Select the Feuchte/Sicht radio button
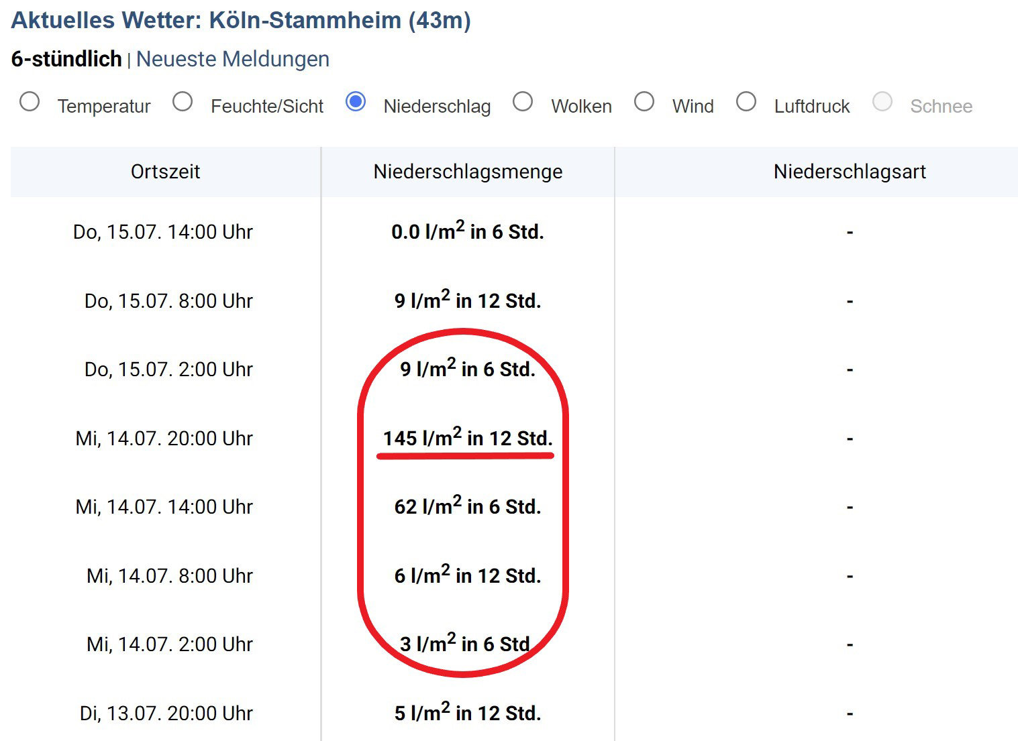 pyautogui.click(x=183, y=102)
